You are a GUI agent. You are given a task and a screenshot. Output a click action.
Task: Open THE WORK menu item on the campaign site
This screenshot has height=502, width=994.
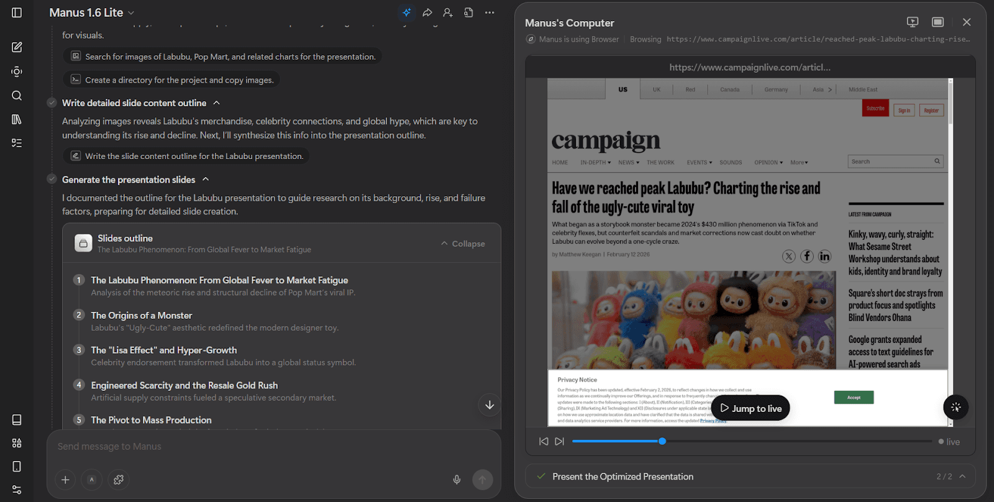pyautogui.click(x=660, y=163)
